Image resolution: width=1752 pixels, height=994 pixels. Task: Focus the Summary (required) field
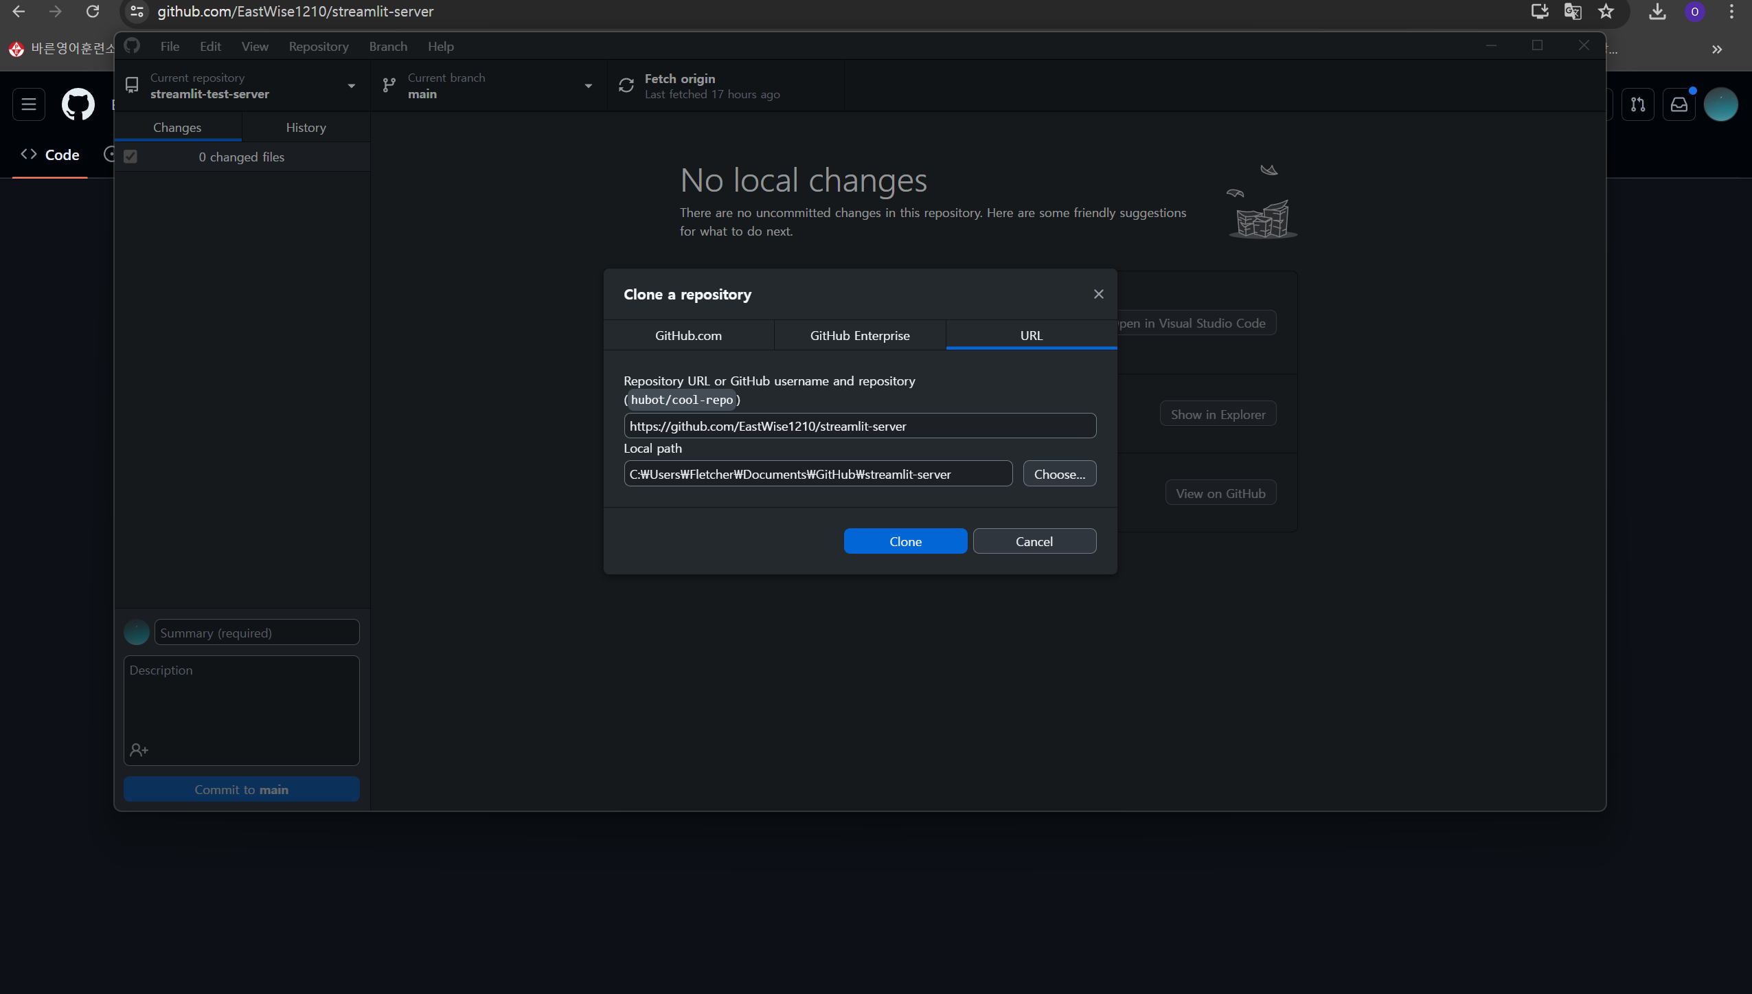coord(257,633)
